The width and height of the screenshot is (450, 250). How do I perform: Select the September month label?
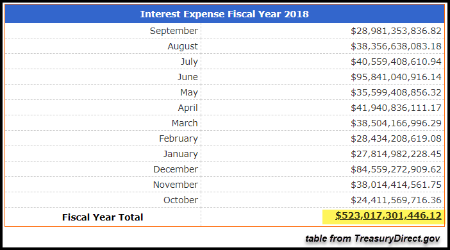(x=174, y=31)
